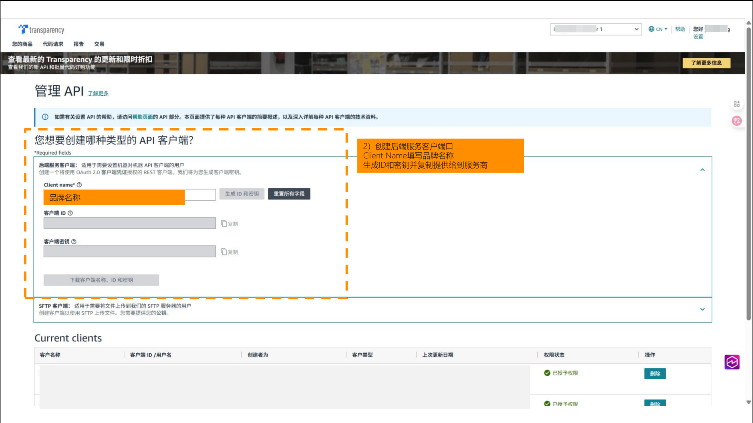Click the 管理 API page title
The image size is (753, 423).
tap(59, 91)
